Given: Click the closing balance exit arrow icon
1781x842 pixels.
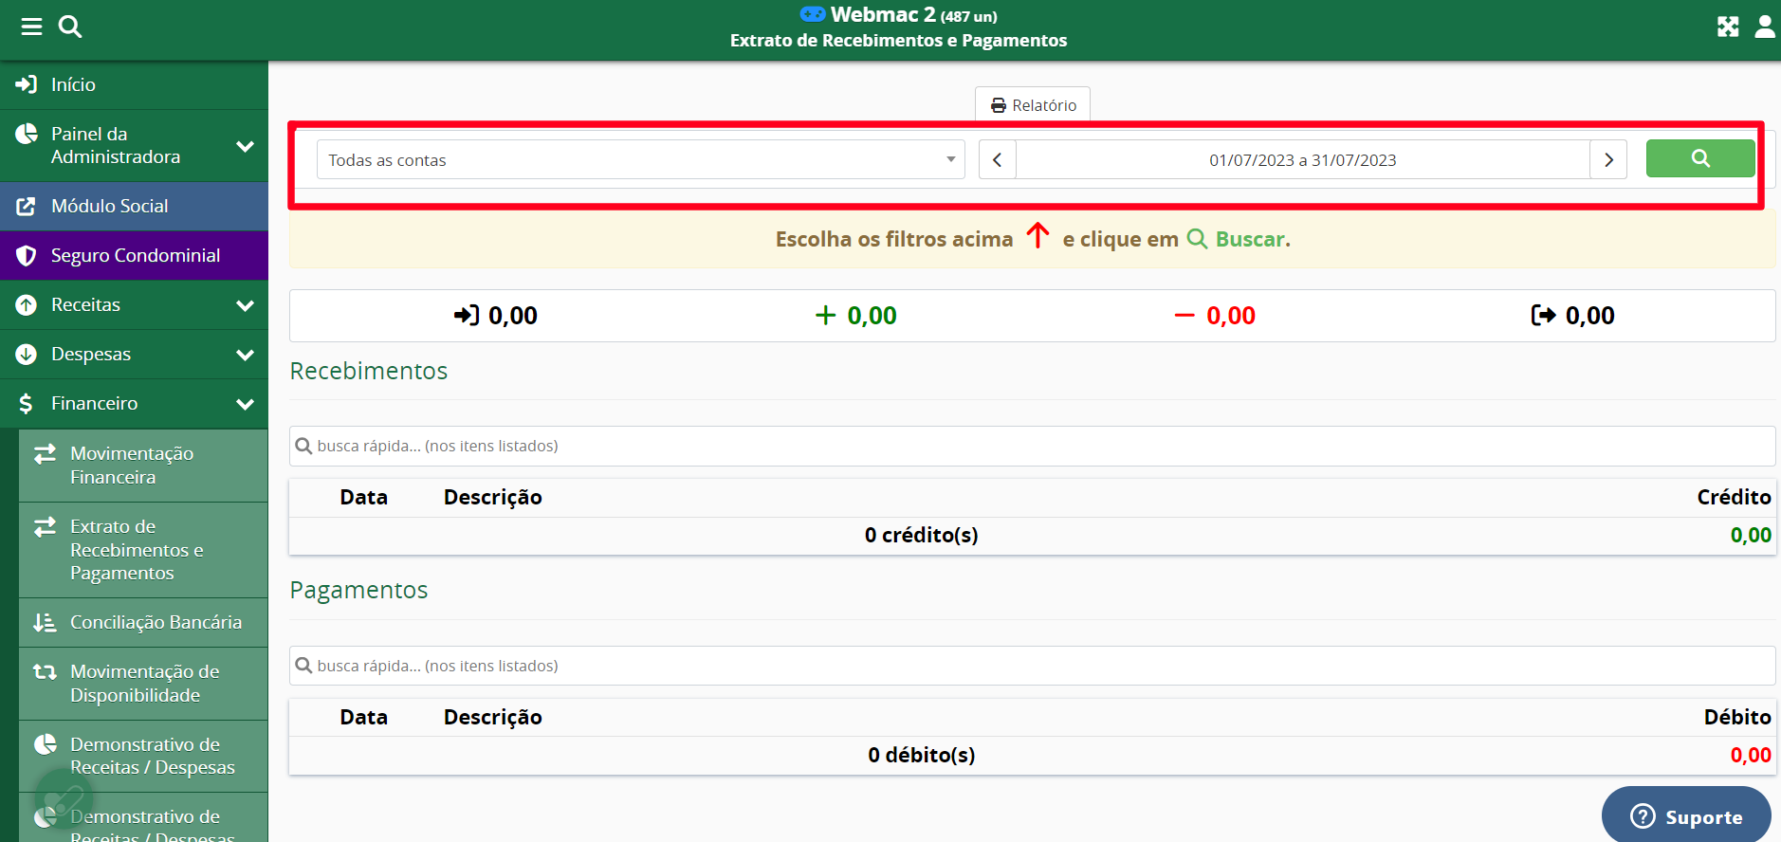Looking at the screenshot, I should [x=1544, y=315].
